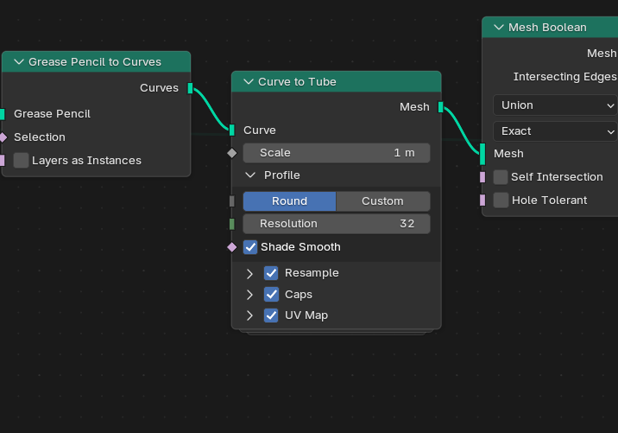This screenshot has width=618, height=433.
Task: Enable Hole Tolerant checkbox
Action: click(x=501, y=201)
